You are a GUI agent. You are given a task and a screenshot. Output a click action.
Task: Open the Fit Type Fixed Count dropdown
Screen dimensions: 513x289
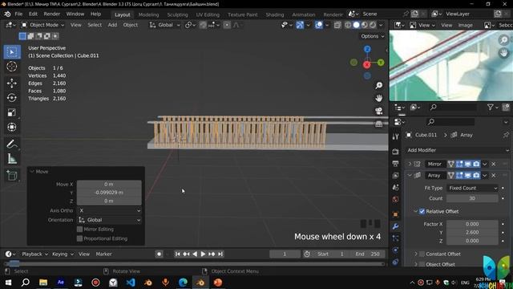(472, 188)
